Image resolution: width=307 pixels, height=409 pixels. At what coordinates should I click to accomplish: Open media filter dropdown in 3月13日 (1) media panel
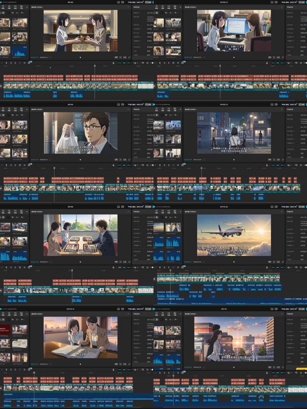176,12
